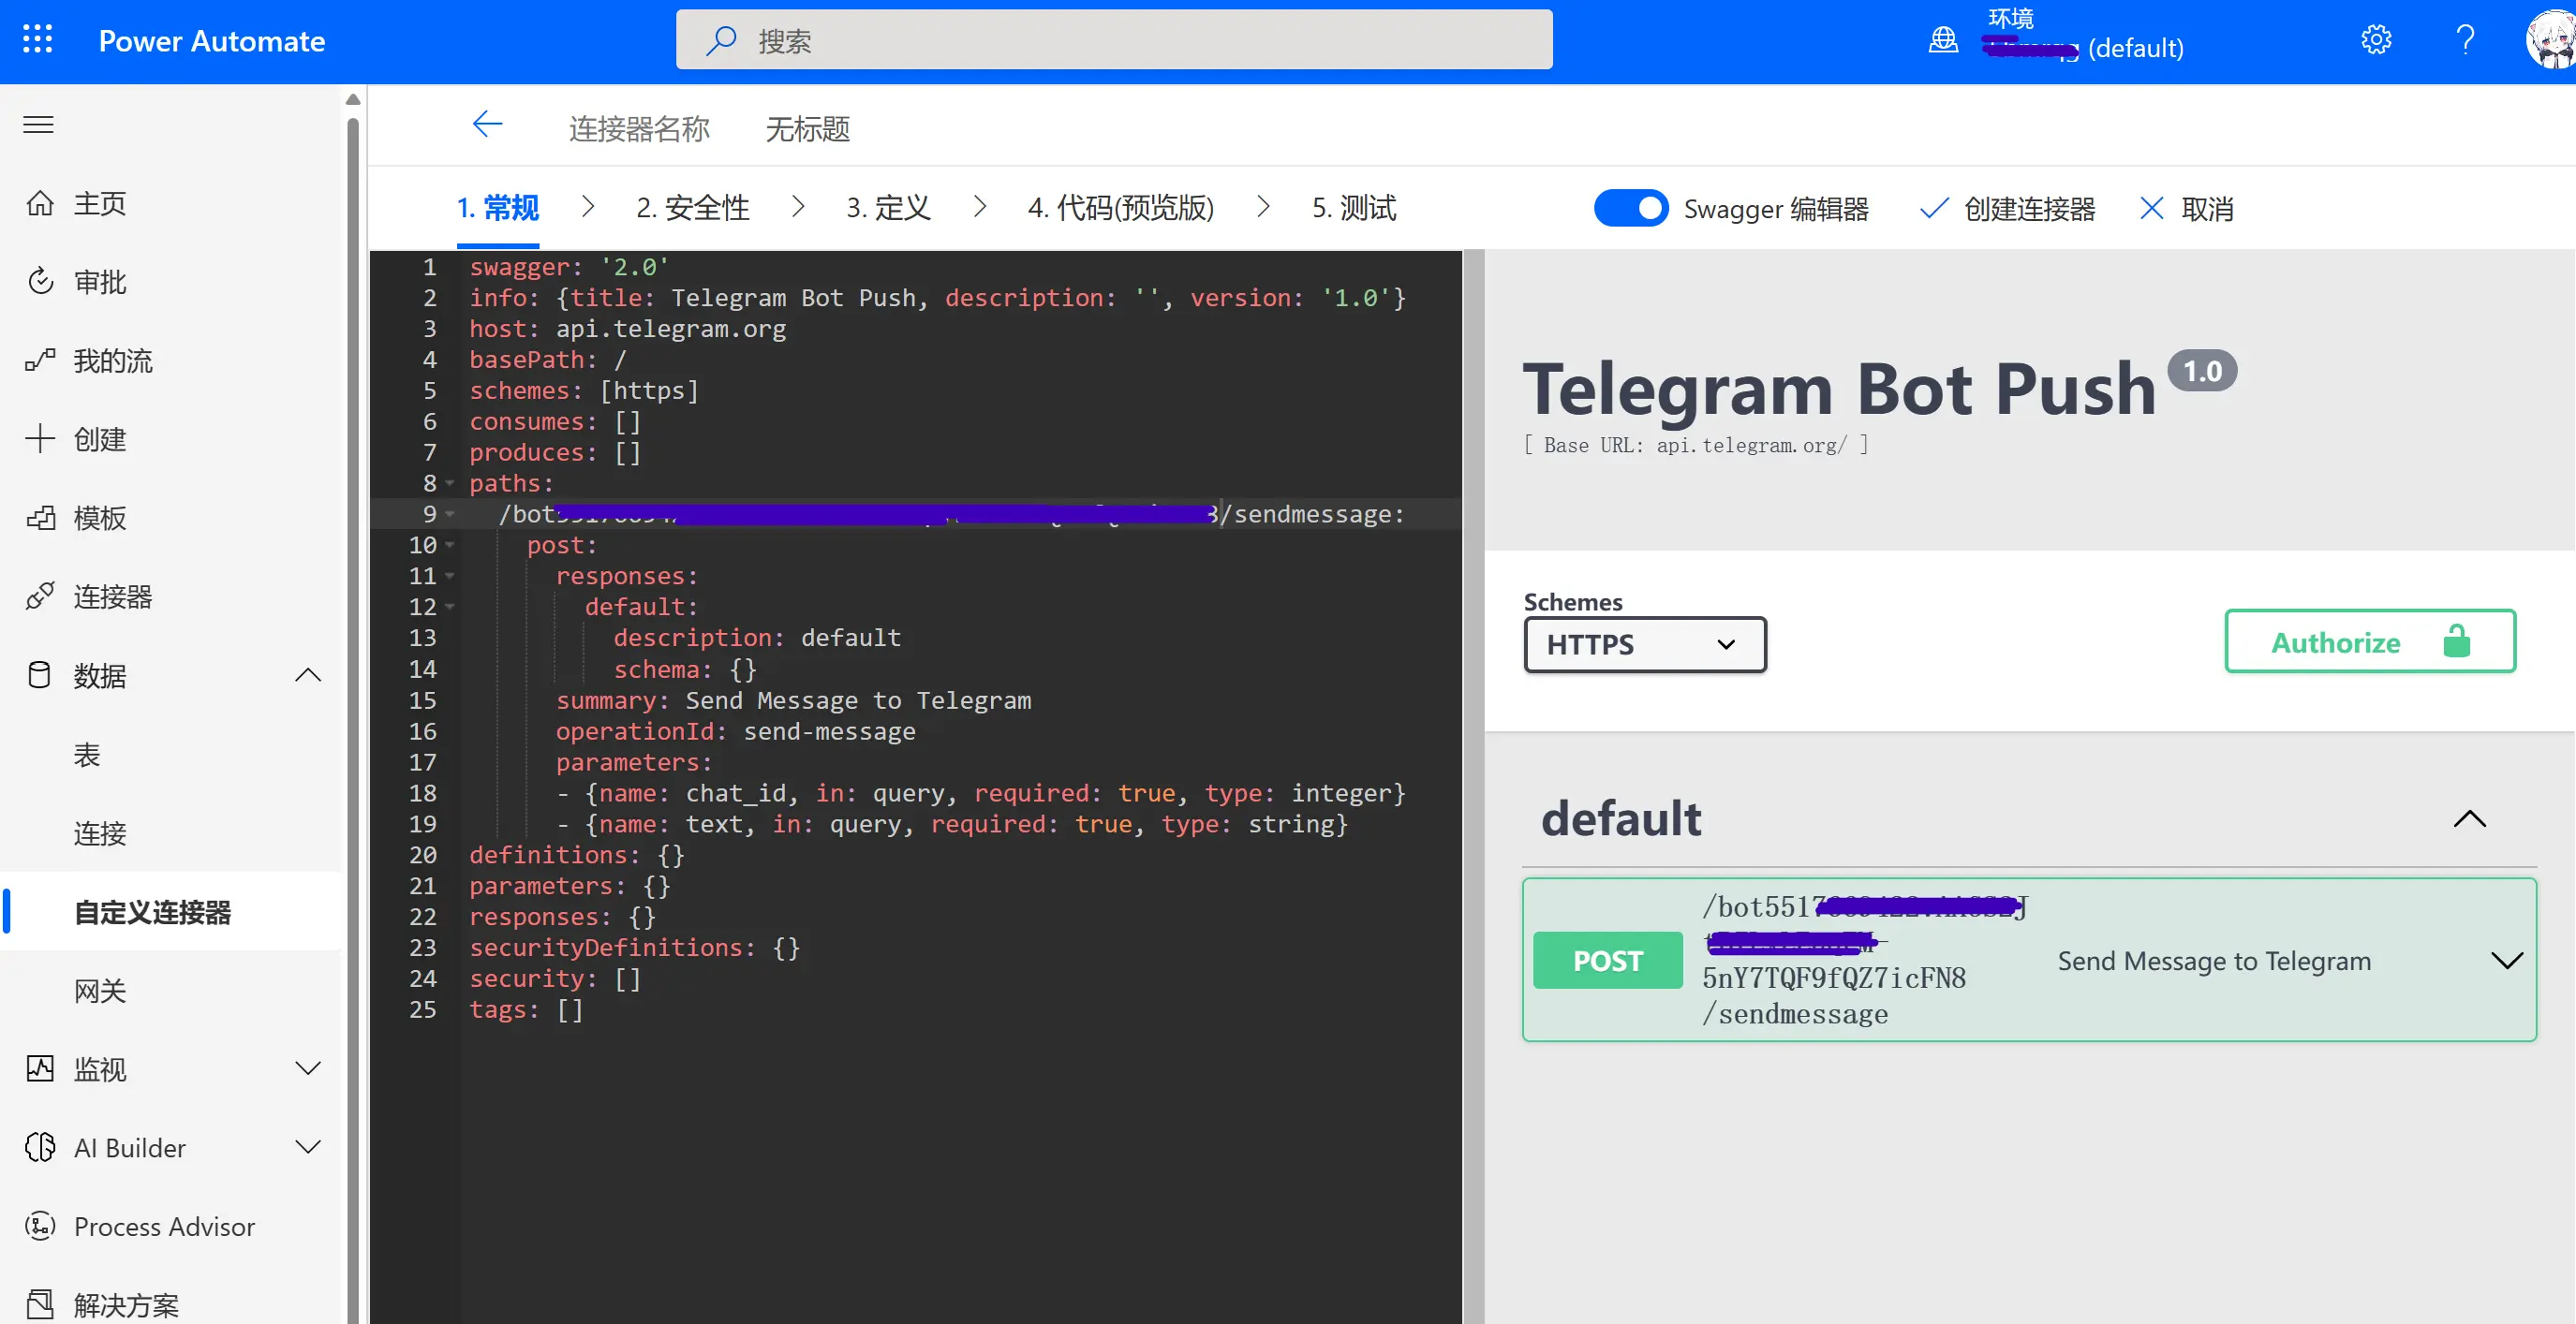Click the summary: Send Message to Telegram line
Image resolution: width=2576 pixels, height=1324 pixels.
tap(793, 700)
